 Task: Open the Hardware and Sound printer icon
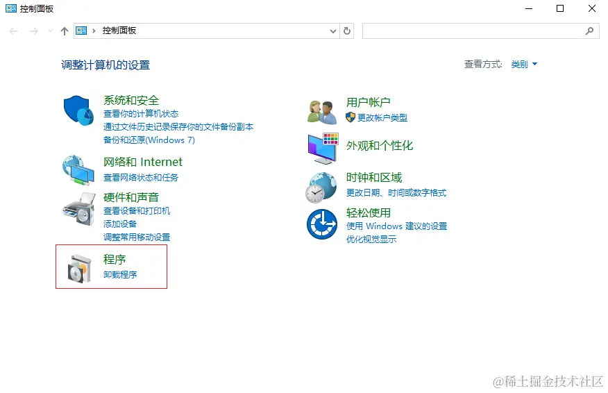point(80,209)
